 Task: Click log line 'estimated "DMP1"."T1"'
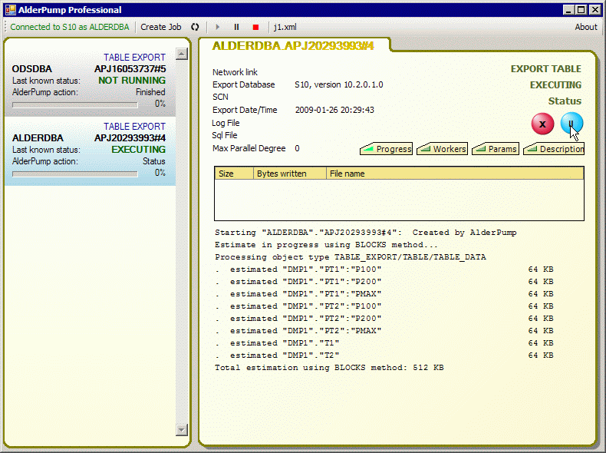point(285,343)
